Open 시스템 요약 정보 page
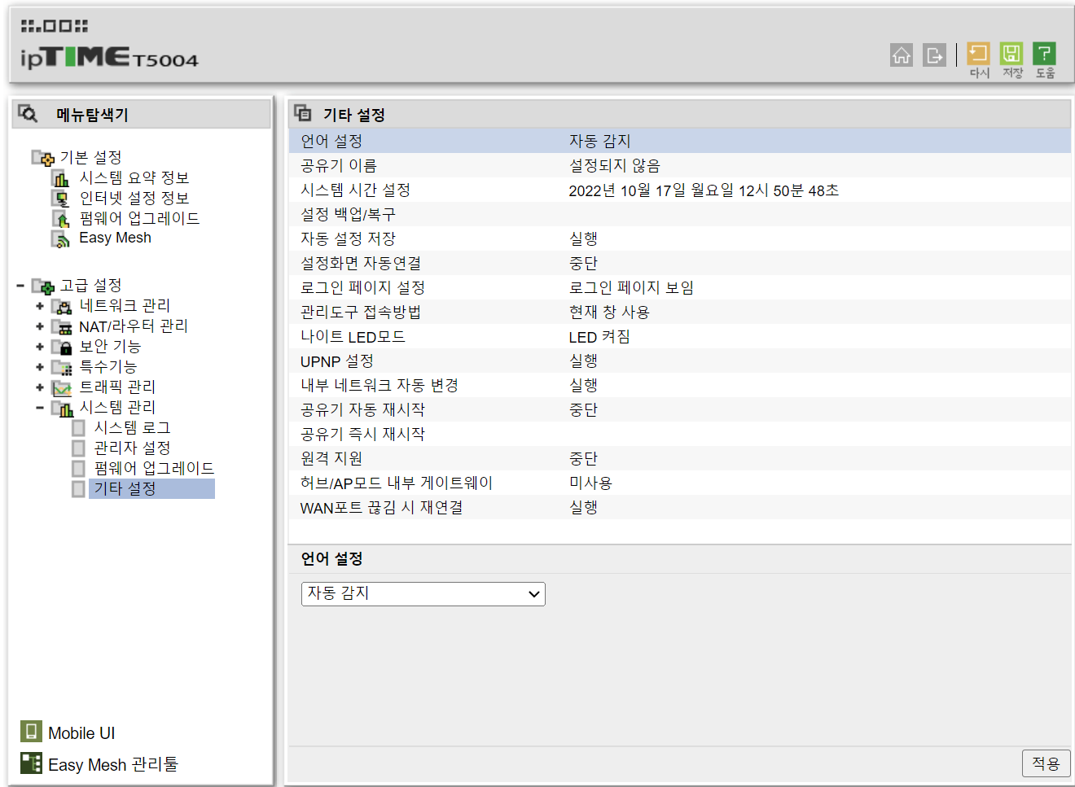The image size is (1075, 787). (x=134, y=177)
